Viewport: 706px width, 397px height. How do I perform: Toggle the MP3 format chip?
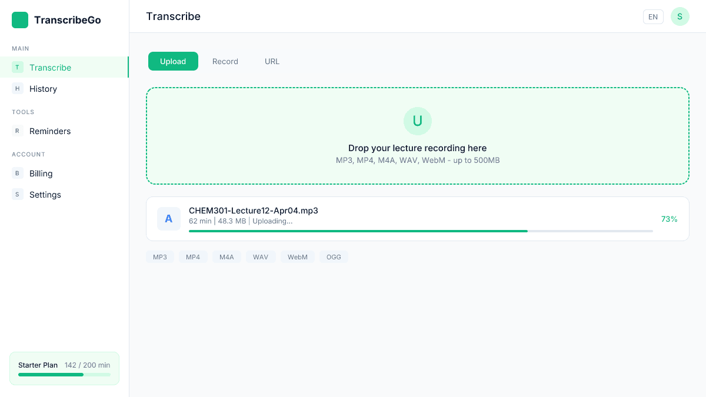click(x=159, y=257)
